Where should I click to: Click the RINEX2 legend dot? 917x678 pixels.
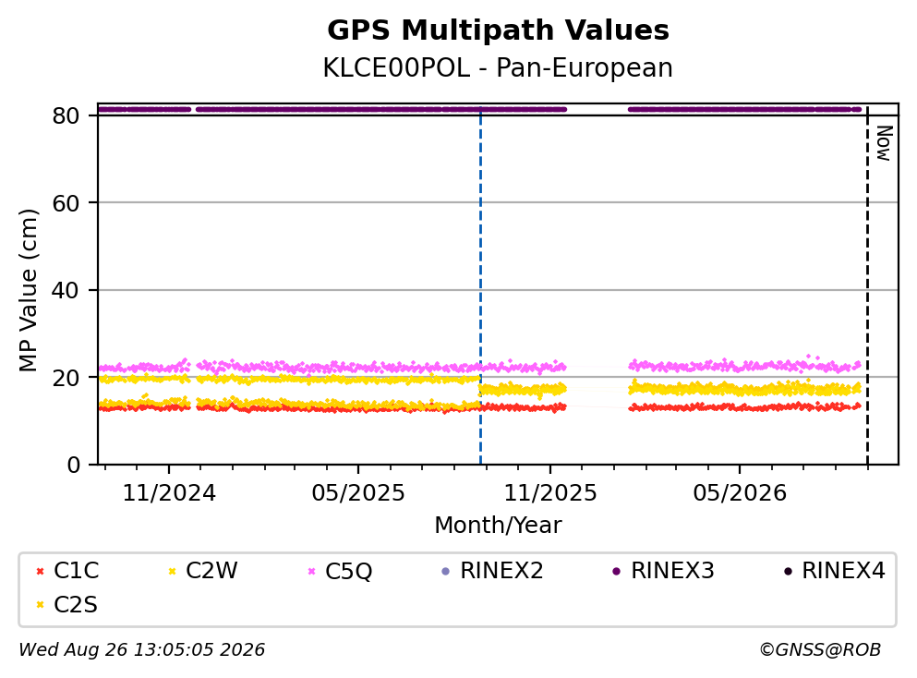point(446,572)
